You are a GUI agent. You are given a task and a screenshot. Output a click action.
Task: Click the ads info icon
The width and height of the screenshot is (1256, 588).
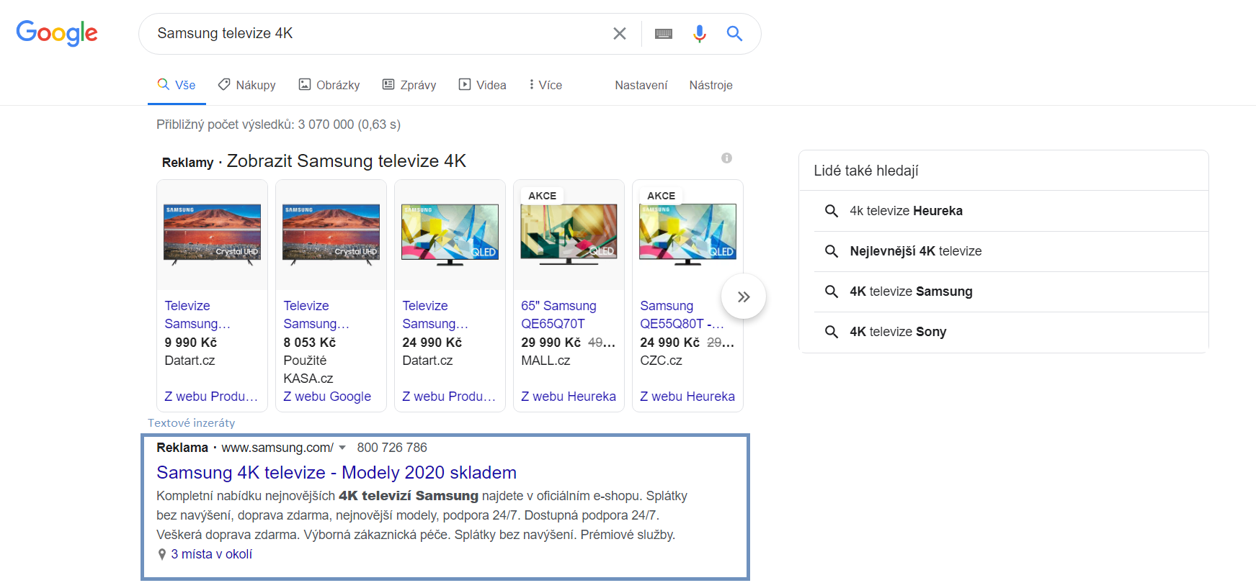pos(726,158)
